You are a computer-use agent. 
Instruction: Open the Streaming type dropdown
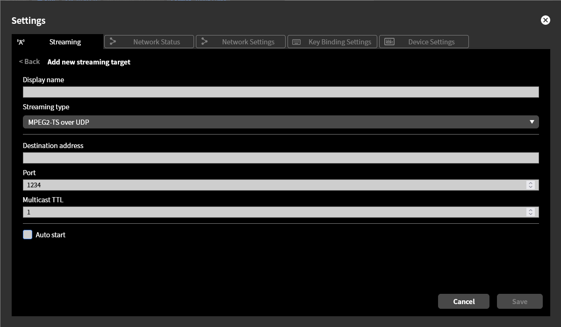point(280,122)
